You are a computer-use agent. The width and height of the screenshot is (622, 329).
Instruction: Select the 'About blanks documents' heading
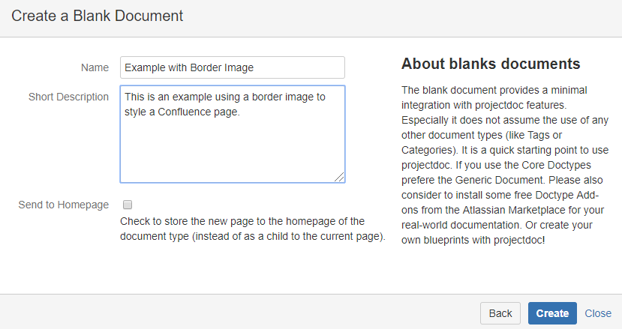click(x=491, y=63)
